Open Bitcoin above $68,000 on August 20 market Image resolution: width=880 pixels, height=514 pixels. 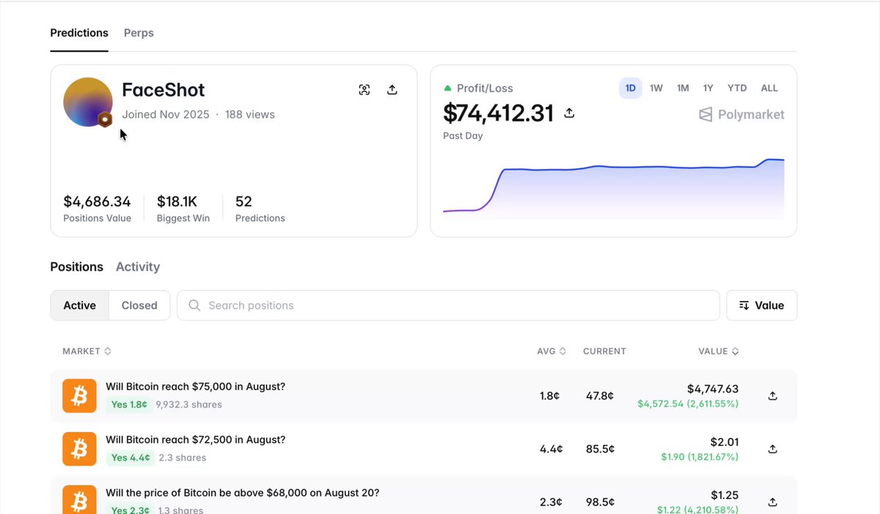242,493
